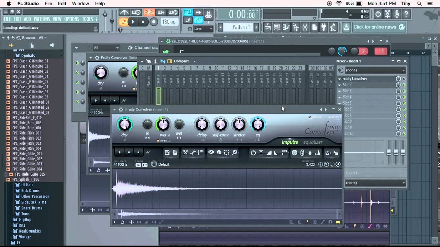440x247 pixels.
Task: Click the eq knob in Convolver
Action: [x=258, y=125]
